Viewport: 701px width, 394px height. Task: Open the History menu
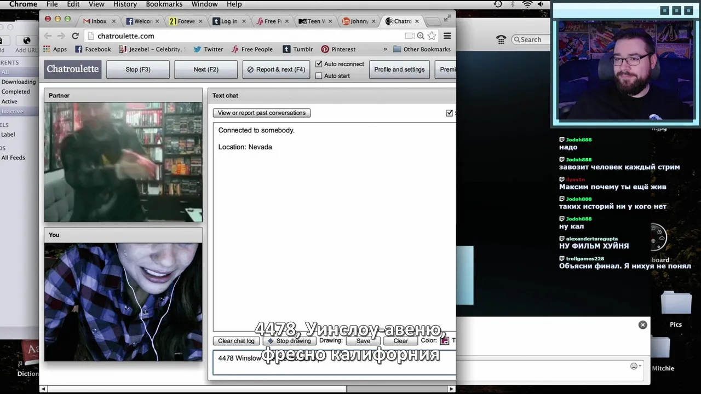pyautogui.click(x=125, y=4)
